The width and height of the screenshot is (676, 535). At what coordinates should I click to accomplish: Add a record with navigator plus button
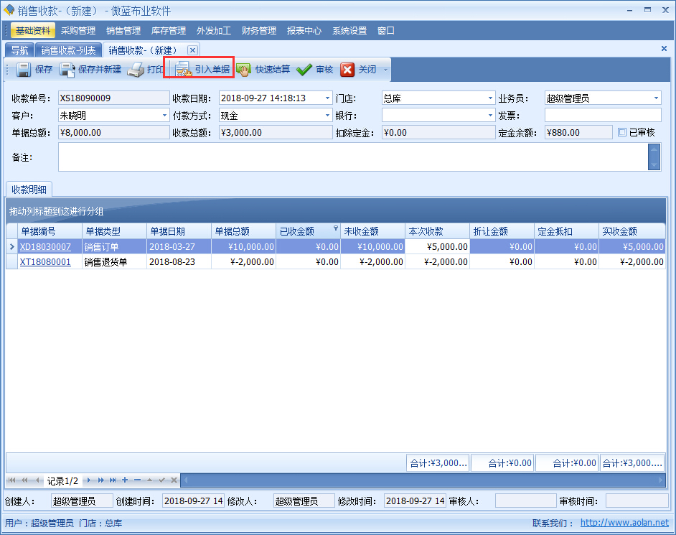point(125,480)
